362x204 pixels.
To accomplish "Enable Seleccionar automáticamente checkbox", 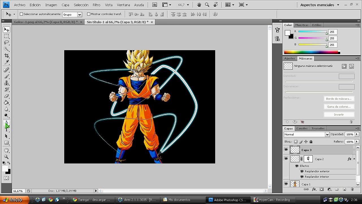I will click(21, 14).
